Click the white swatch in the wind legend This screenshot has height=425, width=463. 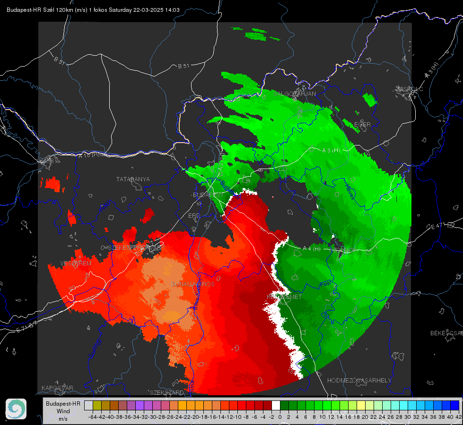[276, 406]
